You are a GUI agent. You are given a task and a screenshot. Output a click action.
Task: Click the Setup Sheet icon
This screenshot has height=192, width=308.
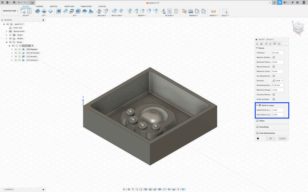tap(176, 11)
